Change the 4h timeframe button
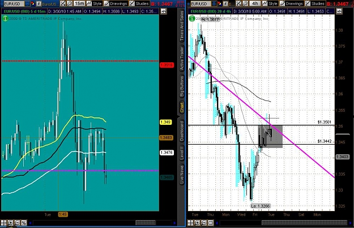The image size is (354, 228). [x=255, y=3]
